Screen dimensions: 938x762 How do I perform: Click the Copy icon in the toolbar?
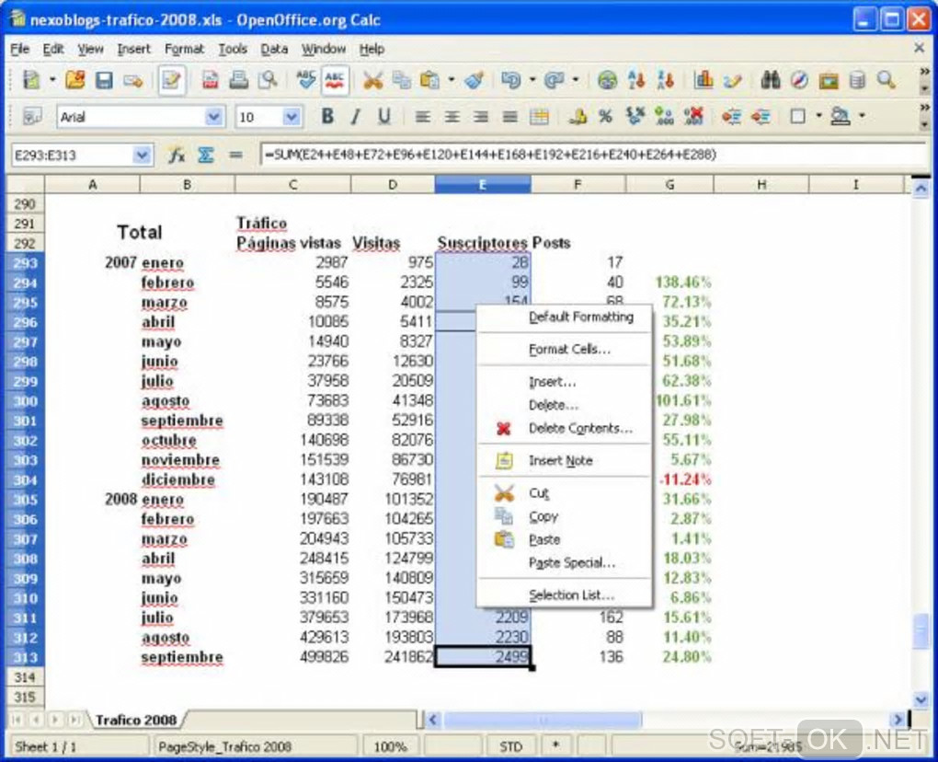tap(401, 80)
